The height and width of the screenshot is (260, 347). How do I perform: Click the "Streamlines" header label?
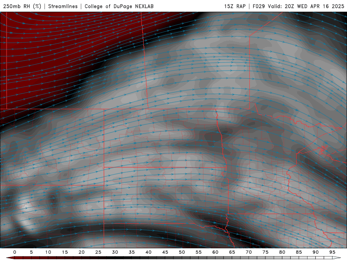pyautogui.click(x=63, y=6)
